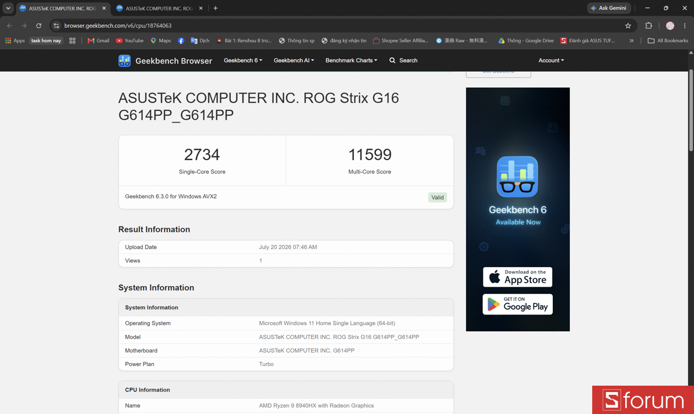Open the All Bookmarks folder
Screen dimensions: 694x414
tap(668, 40)
